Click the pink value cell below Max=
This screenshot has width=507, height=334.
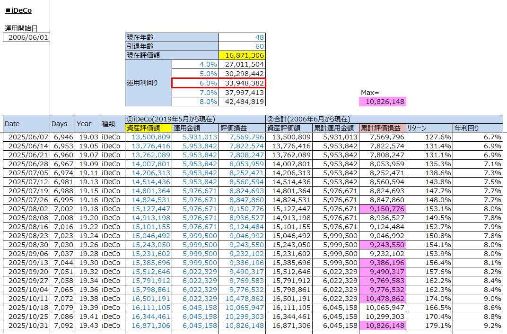[382, 102]
